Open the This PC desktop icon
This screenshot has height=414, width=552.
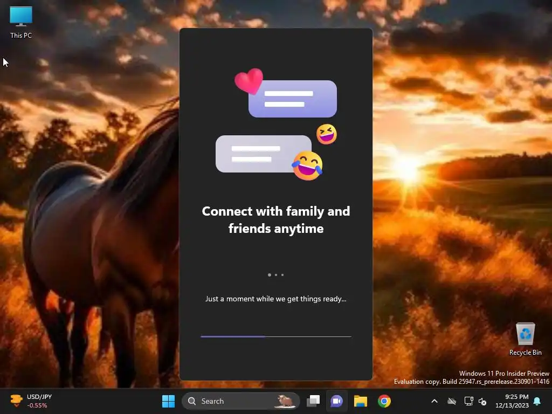[21, 22]
